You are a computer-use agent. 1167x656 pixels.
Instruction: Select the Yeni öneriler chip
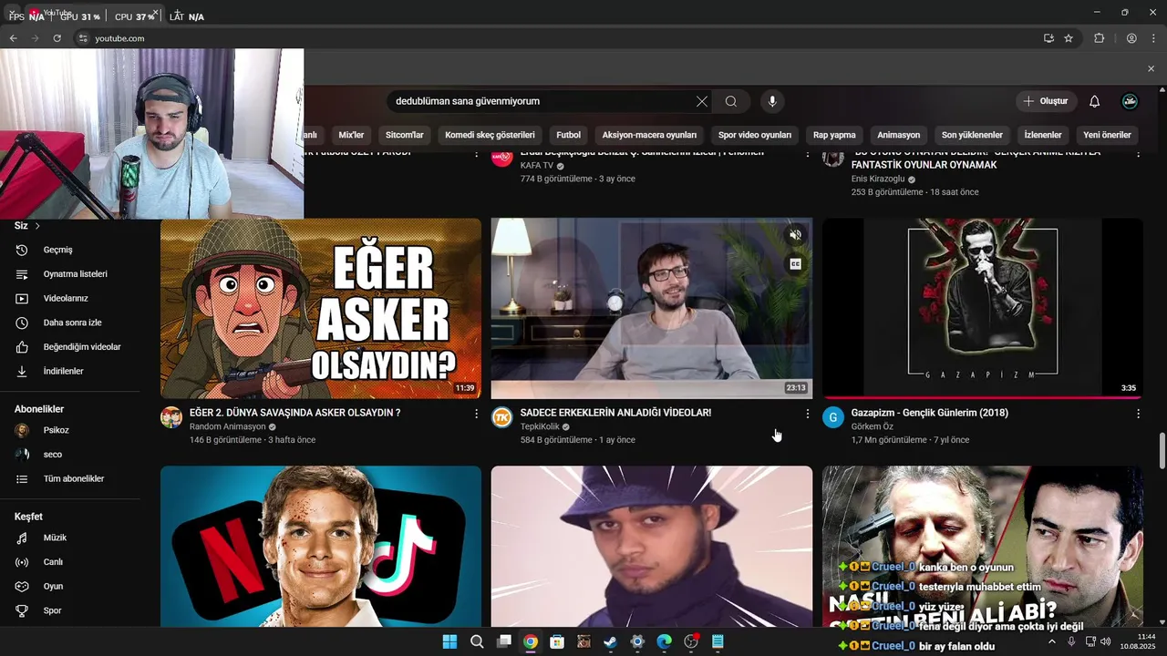1107,135
